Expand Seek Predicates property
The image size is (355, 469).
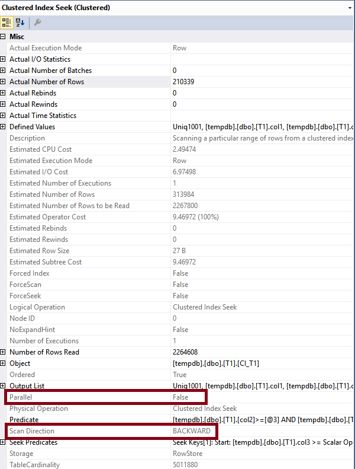pos(4,442)
